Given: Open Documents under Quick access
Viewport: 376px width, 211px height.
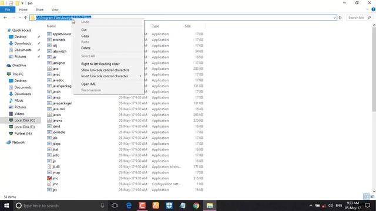Looking at the screenshot, I should pyautogui.click(x=23, y=50).
